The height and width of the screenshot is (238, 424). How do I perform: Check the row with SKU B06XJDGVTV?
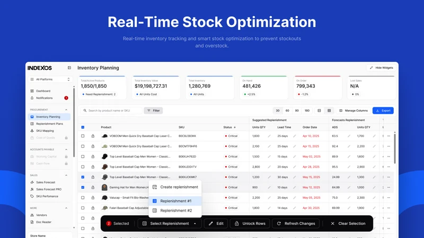coord(83,167)
